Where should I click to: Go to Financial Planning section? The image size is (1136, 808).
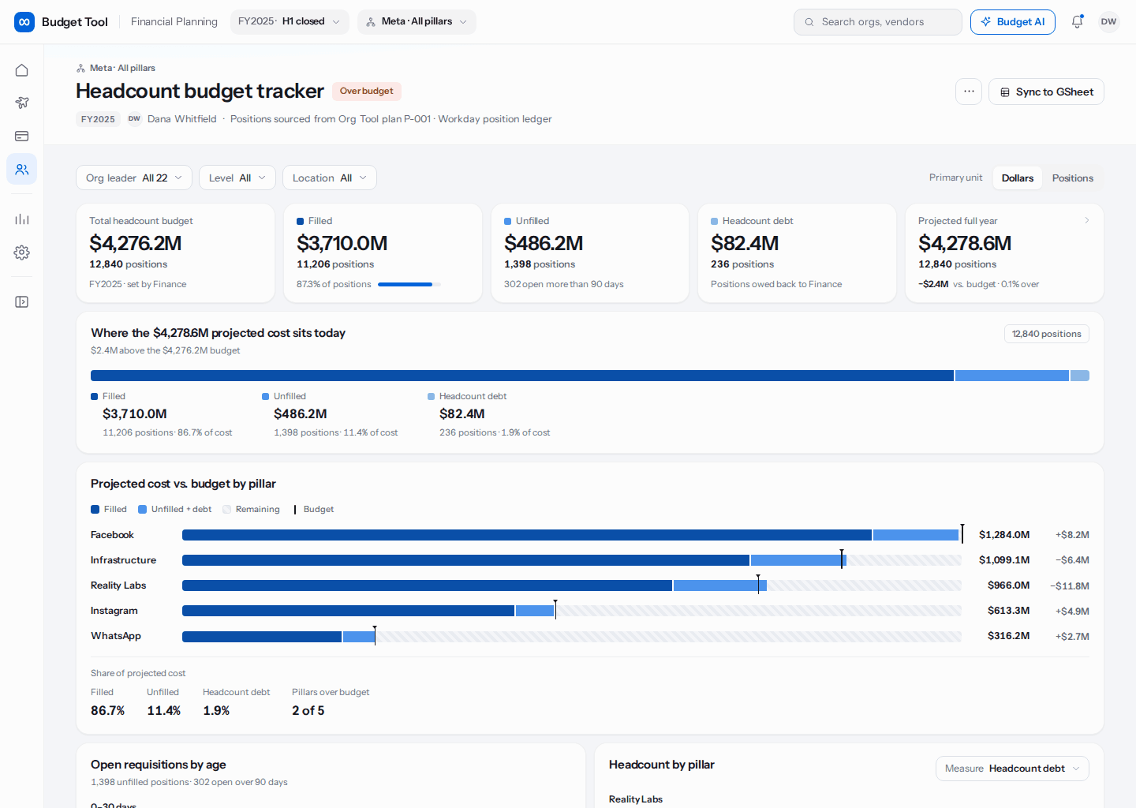point(174,22)
